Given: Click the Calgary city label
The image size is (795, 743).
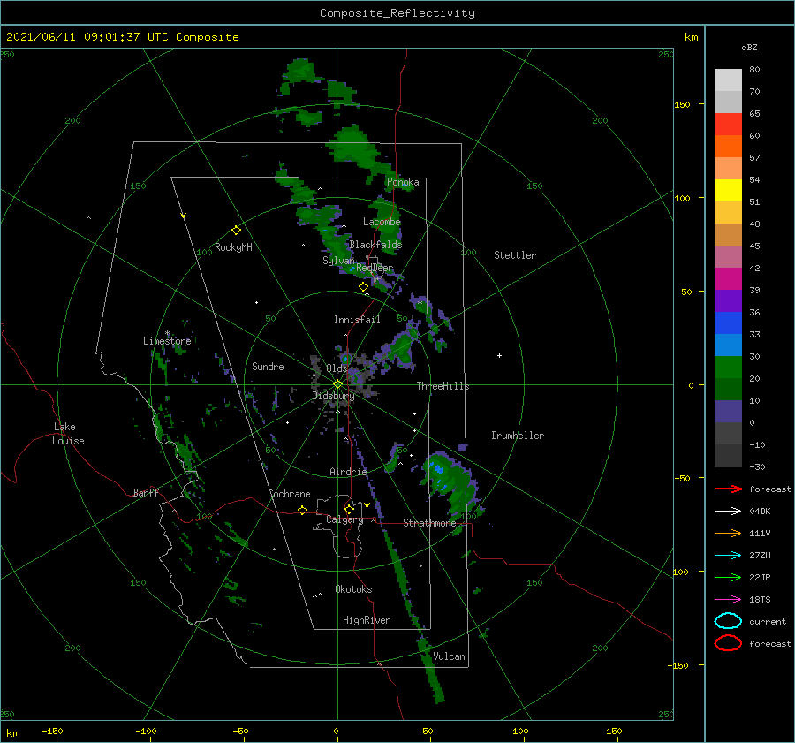Looking at the screenshot, I should pos(344,519).
